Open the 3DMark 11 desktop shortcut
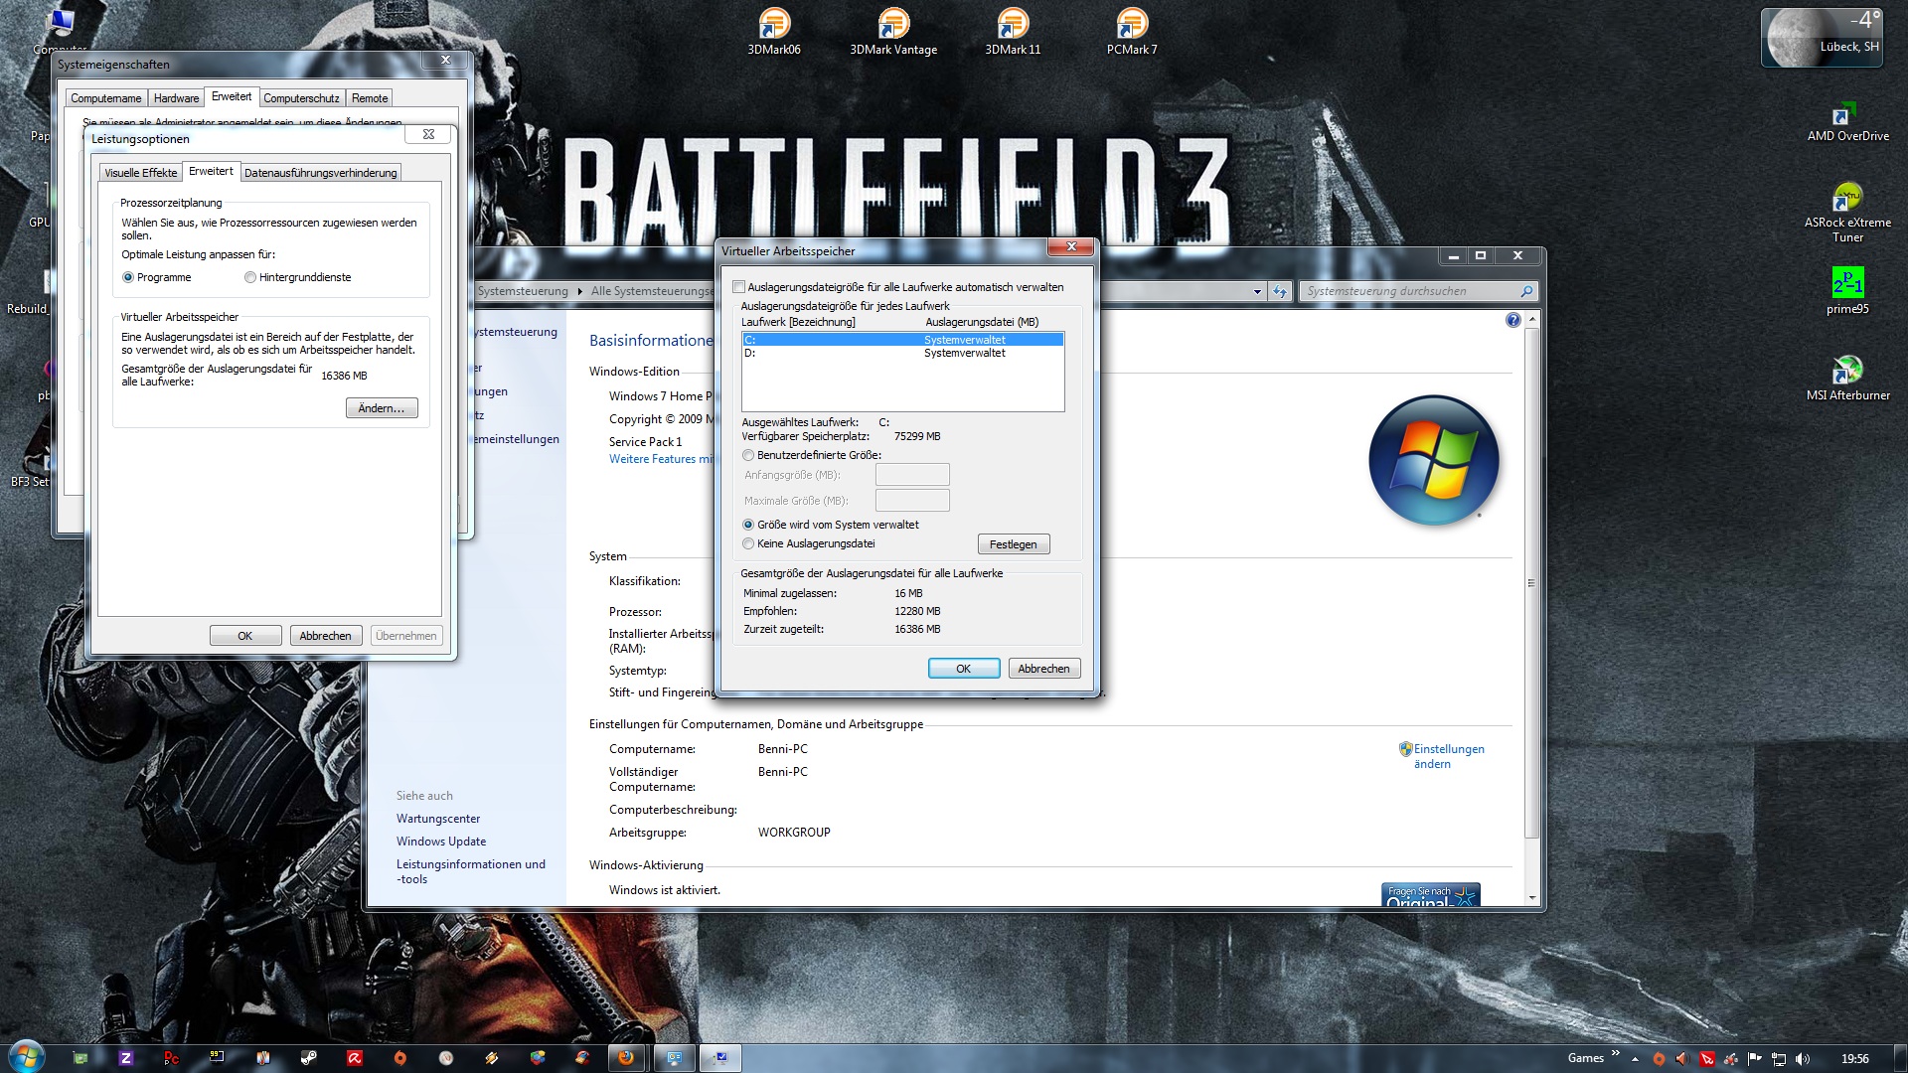Image resolution: width=1908 pixels, height=1073 pixels. [x=1013, y=32]
